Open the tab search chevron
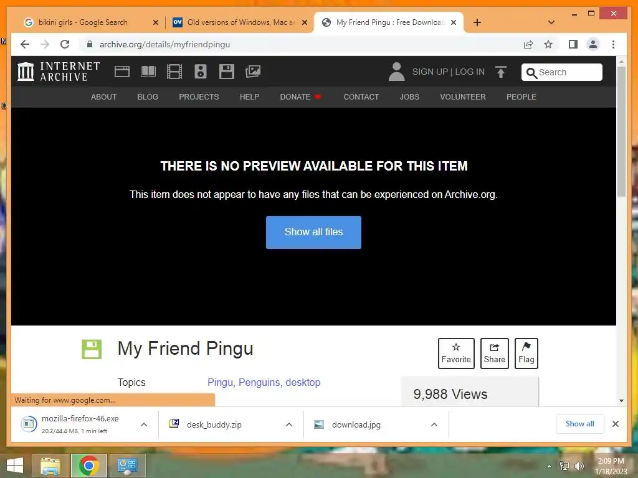 tap(551, 22)
